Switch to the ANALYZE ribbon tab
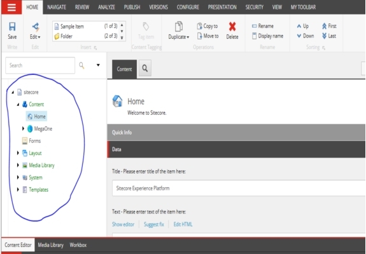 pyautogui.click(x=106, y=7)
